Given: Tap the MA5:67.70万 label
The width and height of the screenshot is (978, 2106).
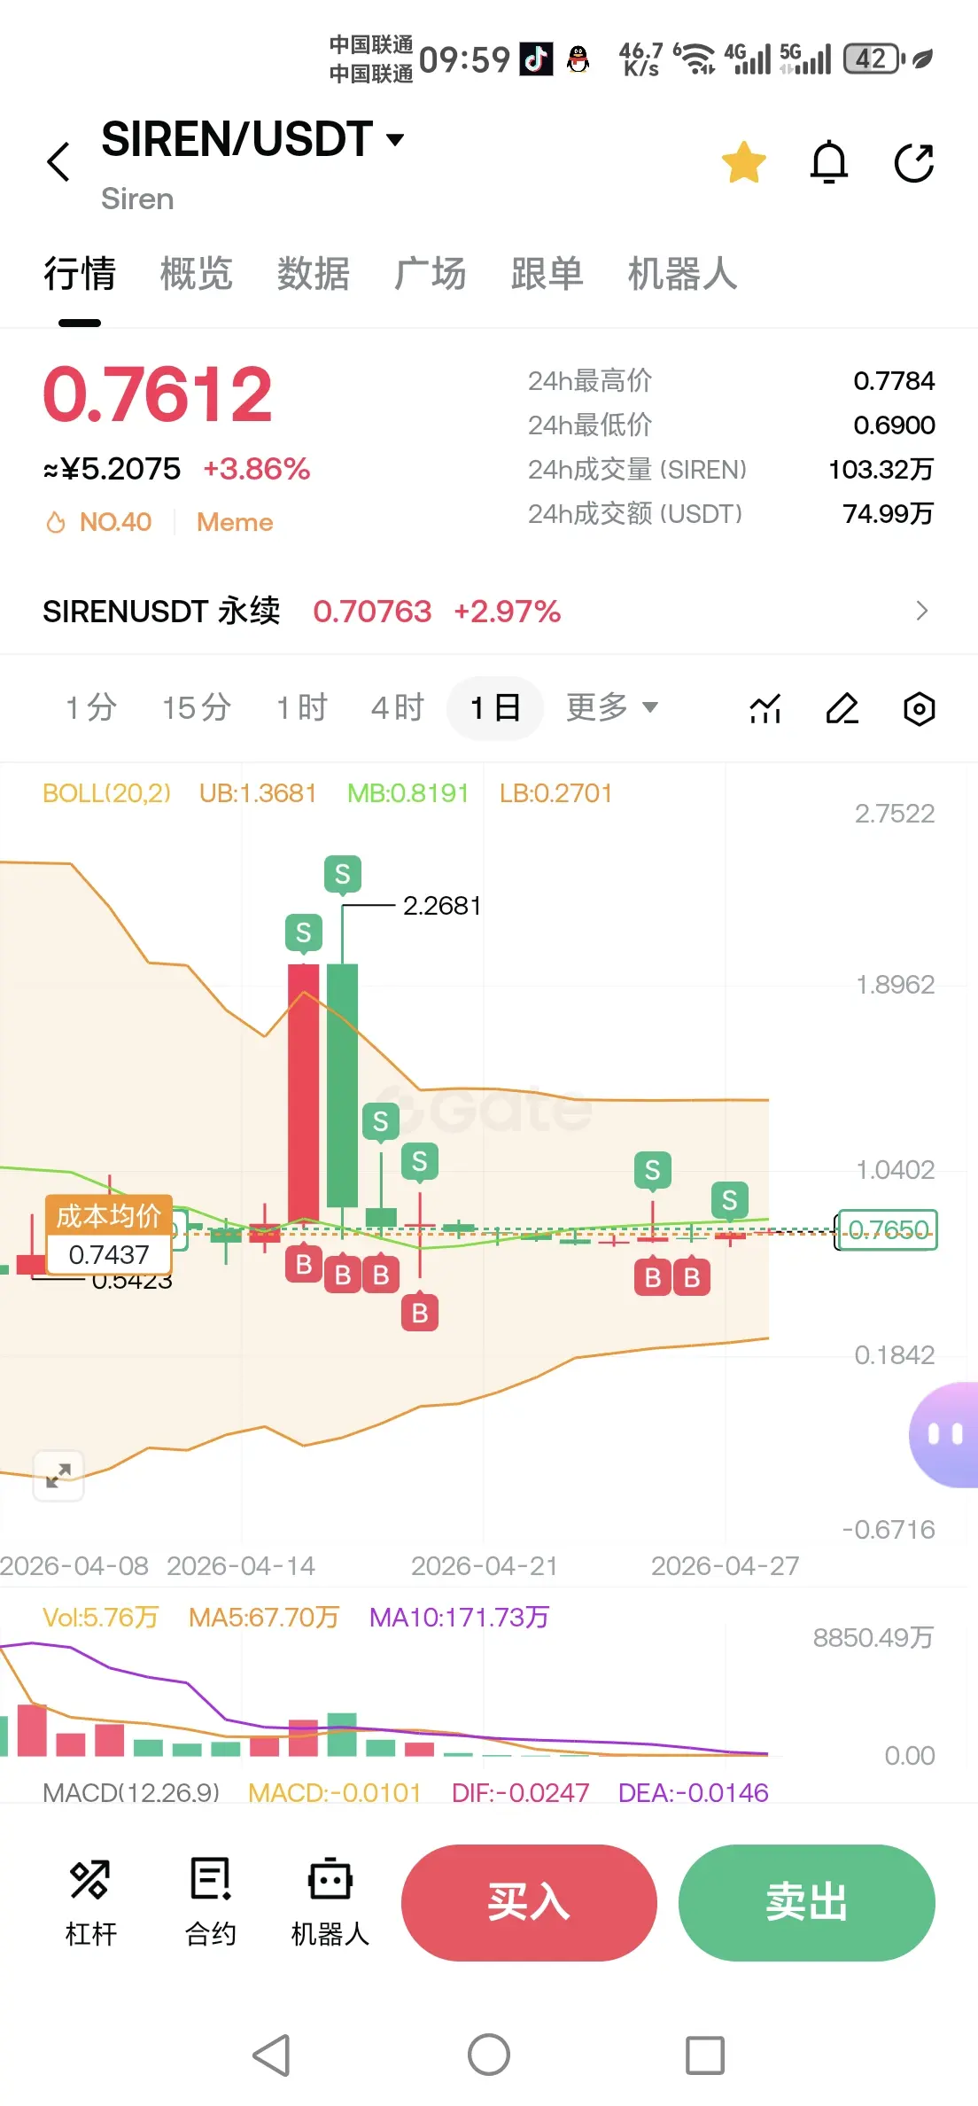Looking at the screenshot, I should pos(264,1618).
